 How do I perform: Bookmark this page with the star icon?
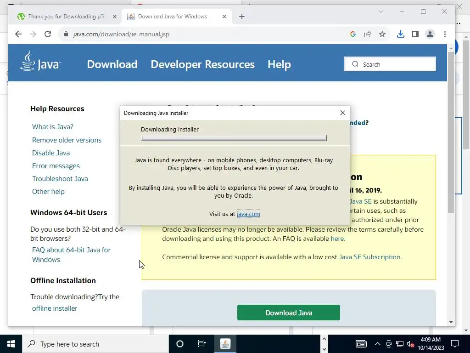[382, 34]
